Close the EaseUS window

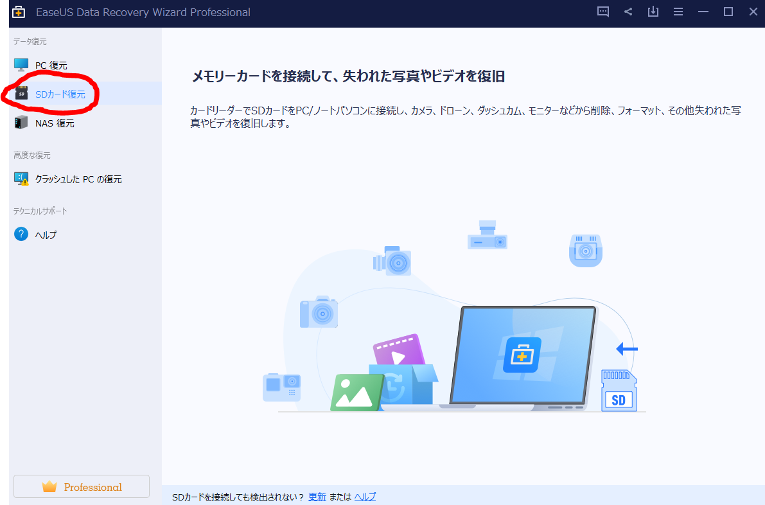click(753, 12)
